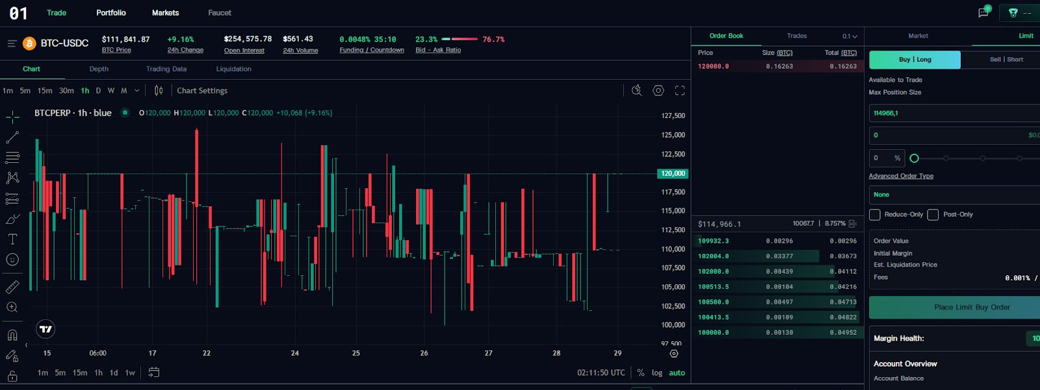Click the 109932.3 bid price row
Viewport: 1040px width, 390px height.
(777, 241)
